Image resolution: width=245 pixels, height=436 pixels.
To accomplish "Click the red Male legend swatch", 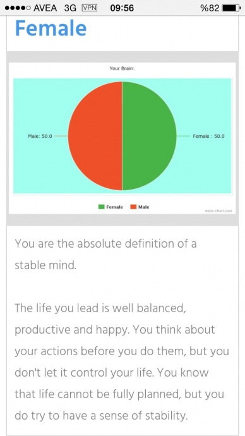I will pyautogui.click(x=134, y=207).
